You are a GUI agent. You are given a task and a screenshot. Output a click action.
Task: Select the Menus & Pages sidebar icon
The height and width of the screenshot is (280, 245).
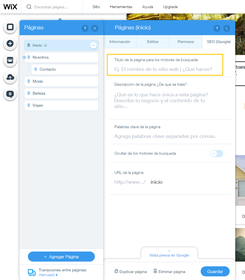tap(10, 27)
